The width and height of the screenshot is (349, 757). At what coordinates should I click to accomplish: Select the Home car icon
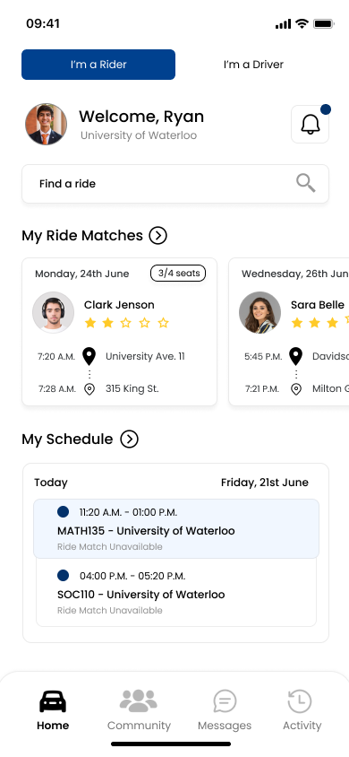pyautogui.click(x=53, y=701)
